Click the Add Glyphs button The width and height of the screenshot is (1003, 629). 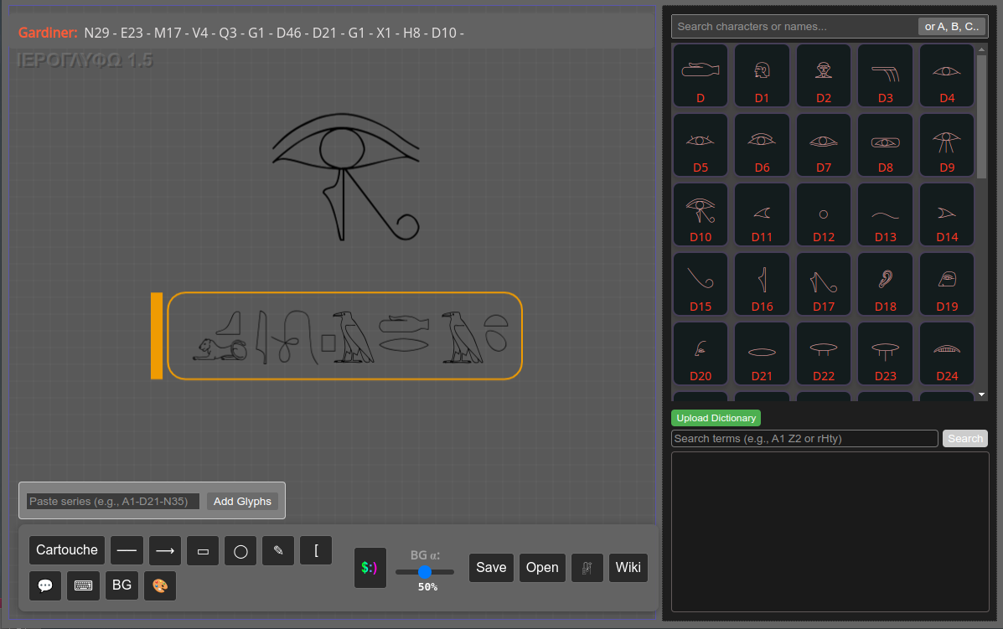(242, 501)
